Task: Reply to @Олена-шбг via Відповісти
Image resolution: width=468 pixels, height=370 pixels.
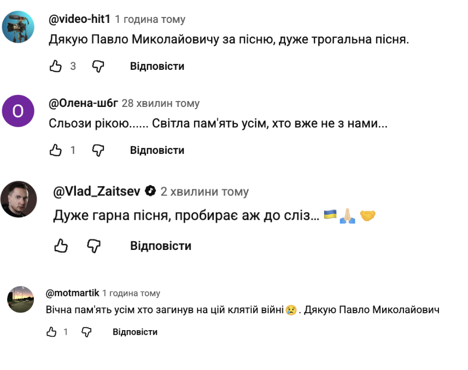Action: tap(157, 150)
